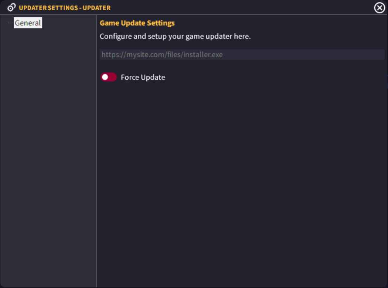Screen dimensions: 388x288
Task: Select the General tab in the sidebar
Action: point(28,23)
